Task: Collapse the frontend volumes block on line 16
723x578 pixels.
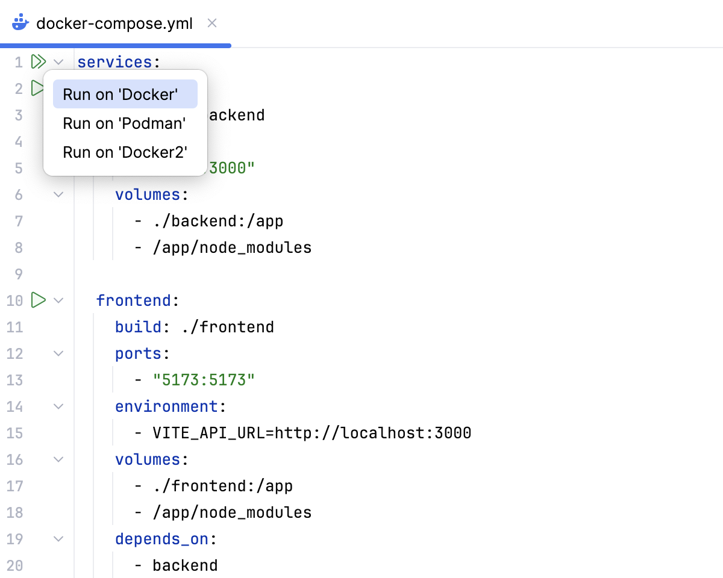Action: click(58, 459)
